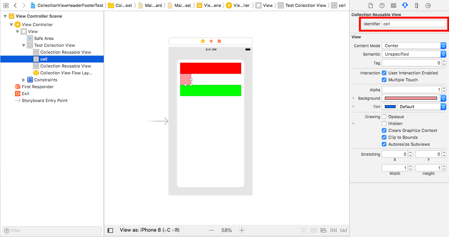Collapse the View Controller Scene tree
This screenshot has width=449, height=237.
coord(5,16)
